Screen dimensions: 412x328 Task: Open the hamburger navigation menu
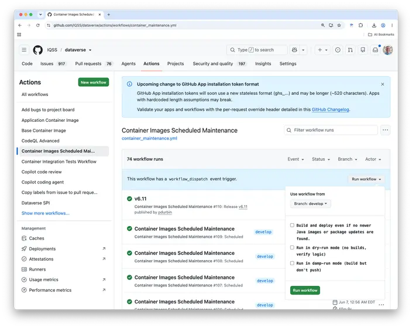[24, 50]
